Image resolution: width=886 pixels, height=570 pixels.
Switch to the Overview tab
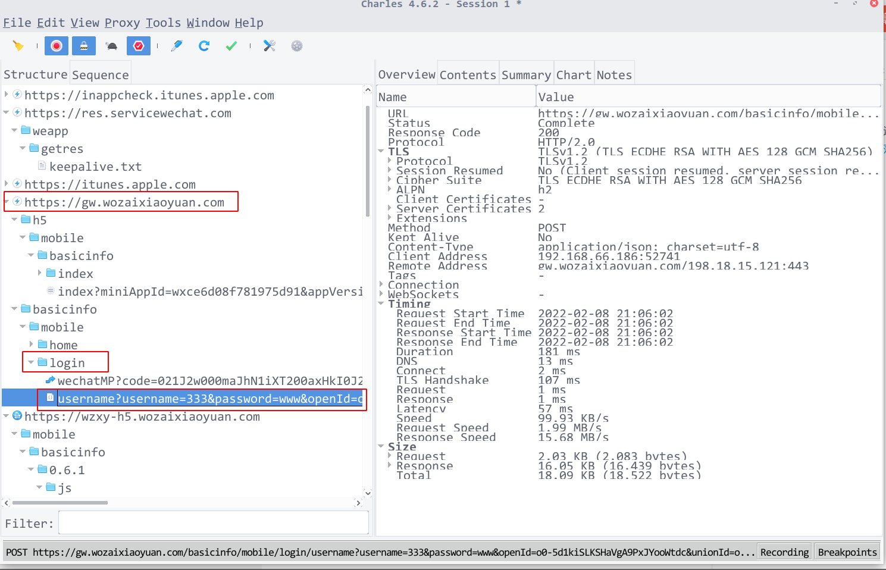(x=407, y=74)
